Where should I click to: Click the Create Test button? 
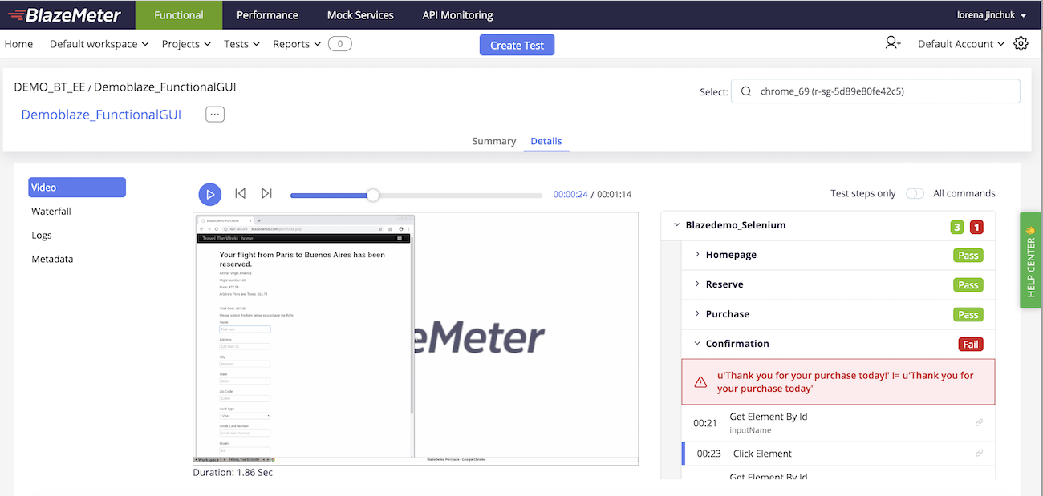517,45
